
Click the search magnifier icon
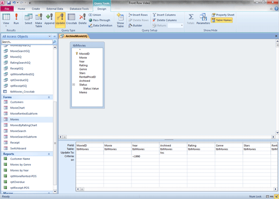55,42
